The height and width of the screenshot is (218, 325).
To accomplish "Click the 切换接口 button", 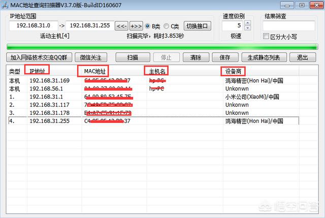I will (198, 26).
